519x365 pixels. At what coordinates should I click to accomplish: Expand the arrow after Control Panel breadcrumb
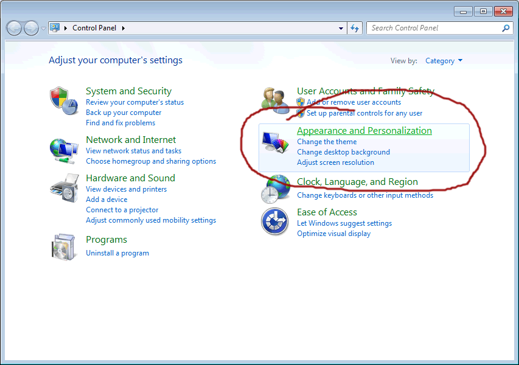tap(124, 28)
